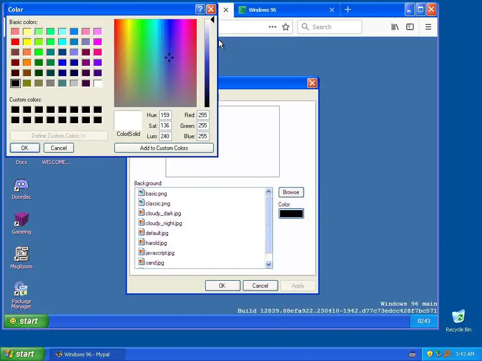482x361 pixels.
Task: Click the Windows 96 taskbar clock 02:43
Action: point(424,321)
